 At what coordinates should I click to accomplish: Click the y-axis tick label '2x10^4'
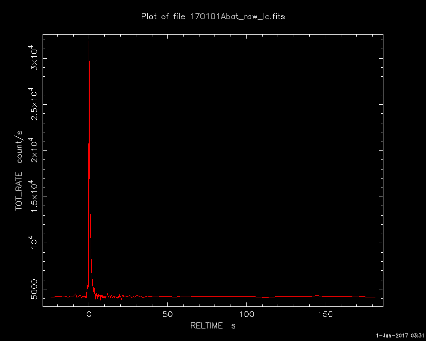coord(33,150)
